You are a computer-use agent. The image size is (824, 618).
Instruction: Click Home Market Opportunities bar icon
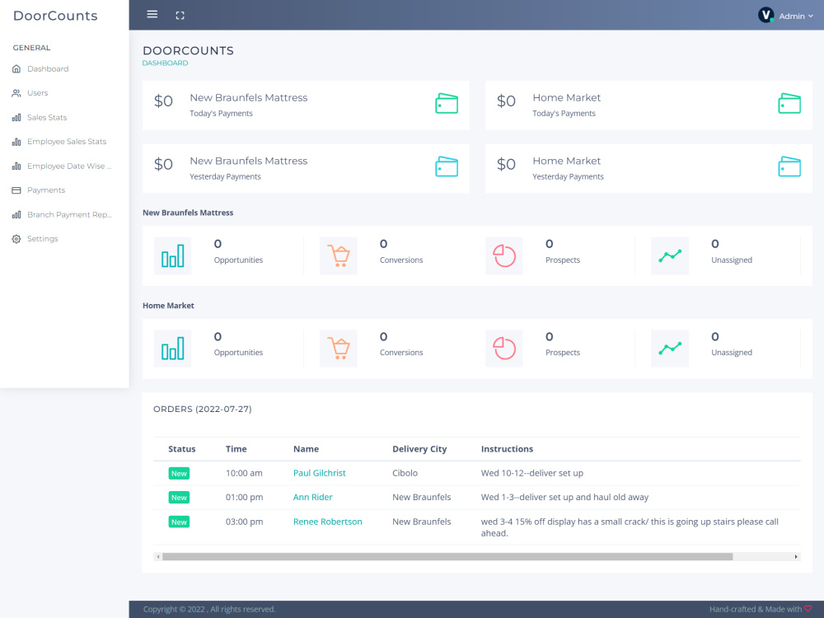(x=172, y=349)
